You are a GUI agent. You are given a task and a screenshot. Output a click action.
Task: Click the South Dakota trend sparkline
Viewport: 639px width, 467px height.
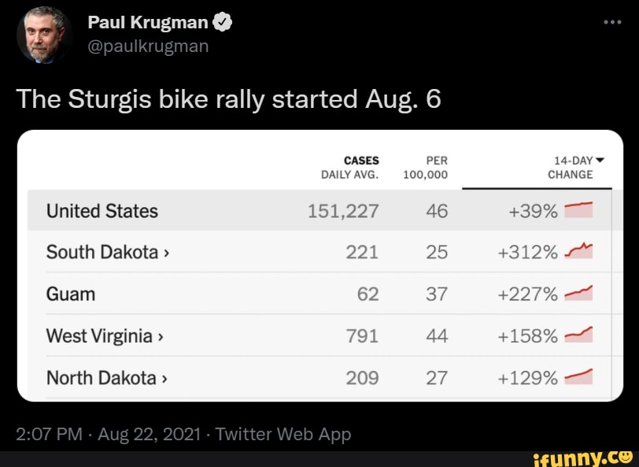(578, 251)
